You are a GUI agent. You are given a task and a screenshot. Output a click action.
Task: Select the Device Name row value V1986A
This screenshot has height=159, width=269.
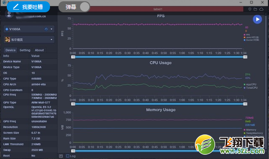click(36, 61)
